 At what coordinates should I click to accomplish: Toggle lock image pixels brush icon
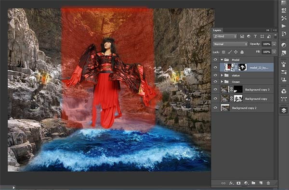230,52
